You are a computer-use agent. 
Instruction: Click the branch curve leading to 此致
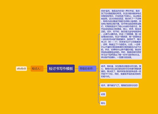[x=99, y=94]
